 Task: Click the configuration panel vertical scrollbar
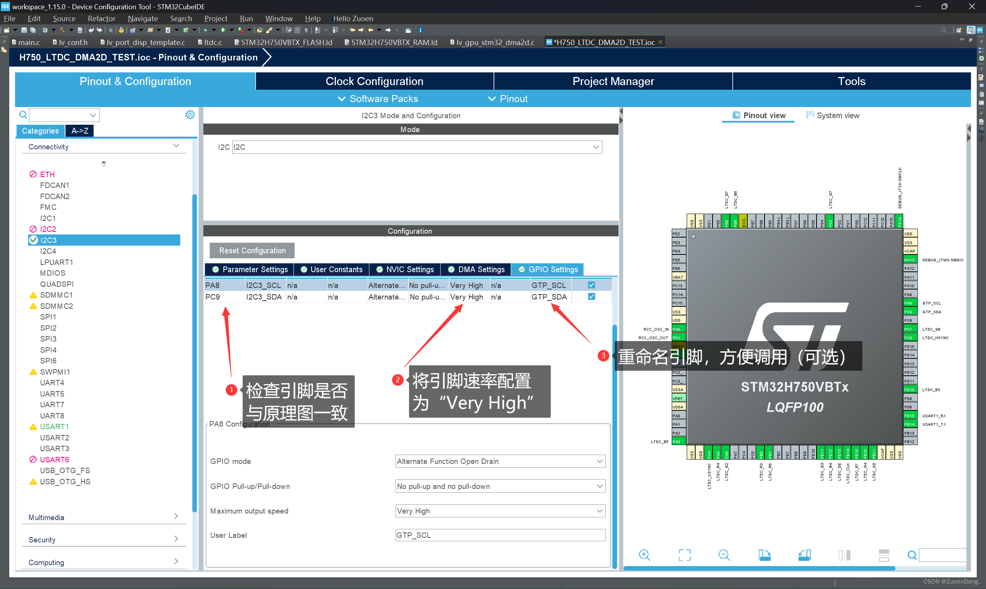coord(615,447)
